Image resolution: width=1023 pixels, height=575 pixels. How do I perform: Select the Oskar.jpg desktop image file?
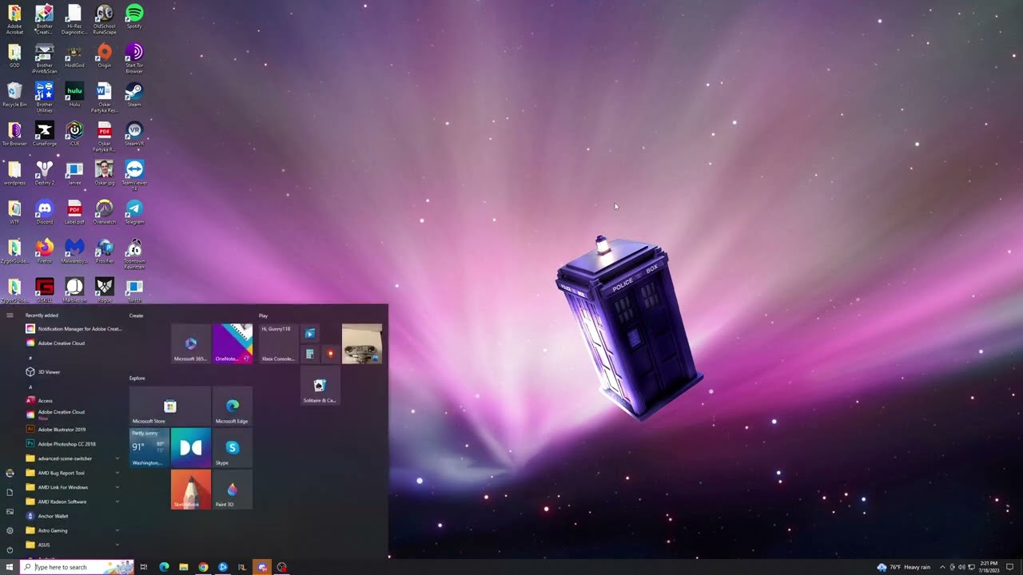click(x=104, y=173)
